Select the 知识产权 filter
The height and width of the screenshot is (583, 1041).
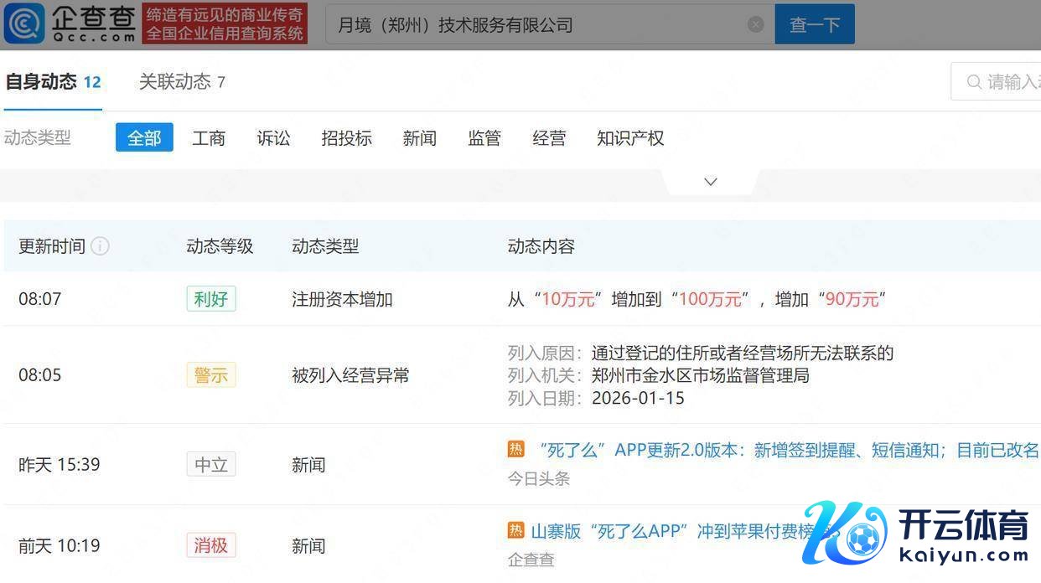coord(630,138)
